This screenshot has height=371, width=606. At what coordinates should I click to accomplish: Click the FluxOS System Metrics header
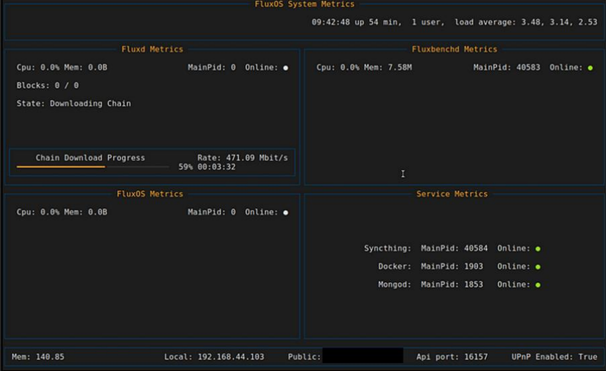(305, 4)
